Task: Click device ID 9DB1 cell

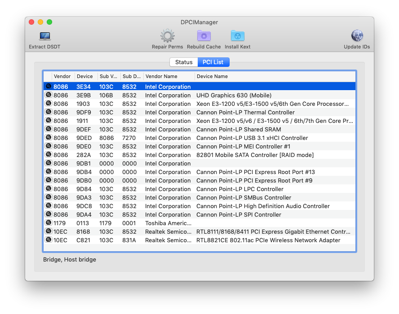Action: click(84, 163)
